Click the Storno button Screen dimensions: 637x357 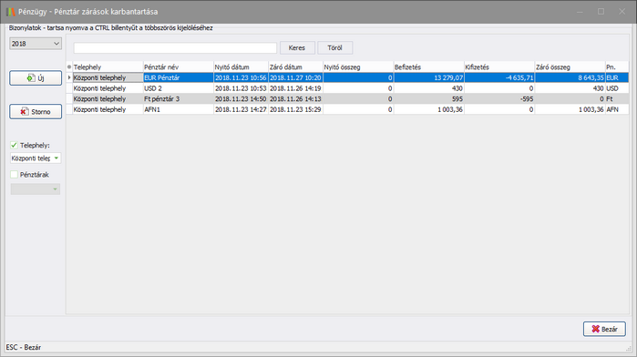coord(36,112)
